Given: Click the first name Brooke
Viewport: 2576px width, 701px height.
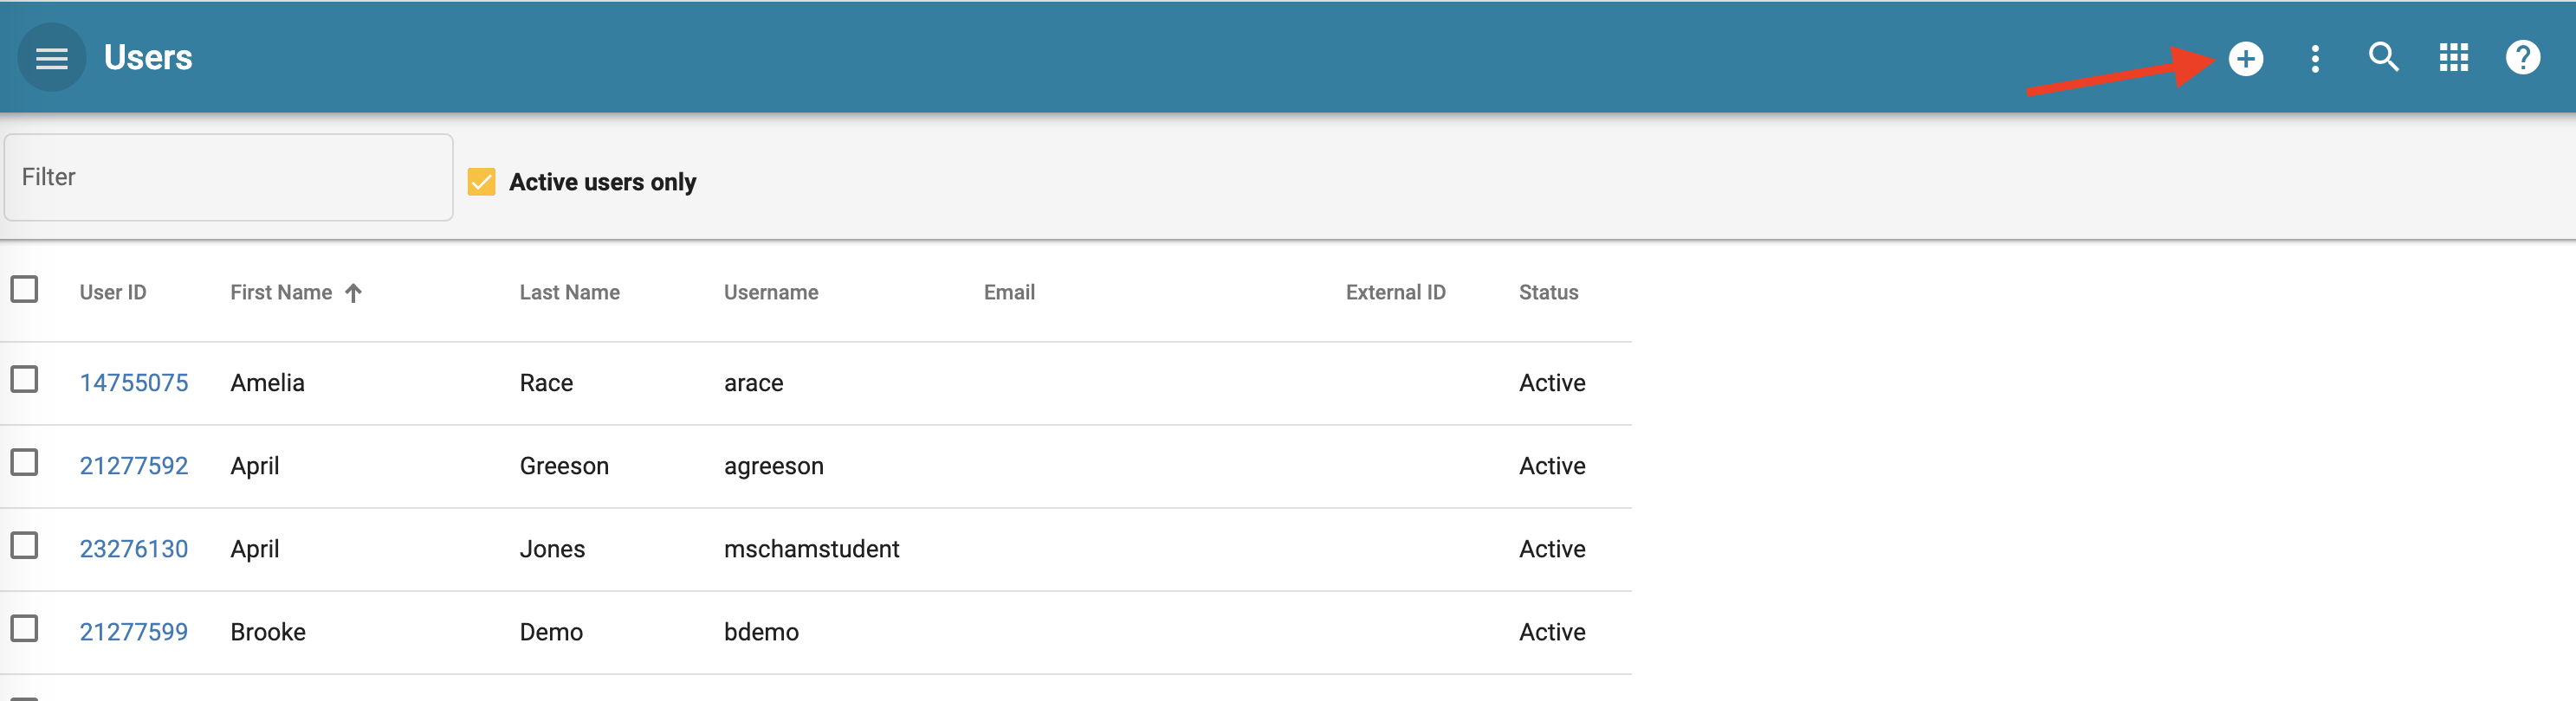Looking at the screenshot, I should (x=268, y=631).
